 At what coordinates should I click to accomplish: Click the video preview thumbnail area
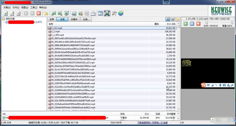(208, 74)
